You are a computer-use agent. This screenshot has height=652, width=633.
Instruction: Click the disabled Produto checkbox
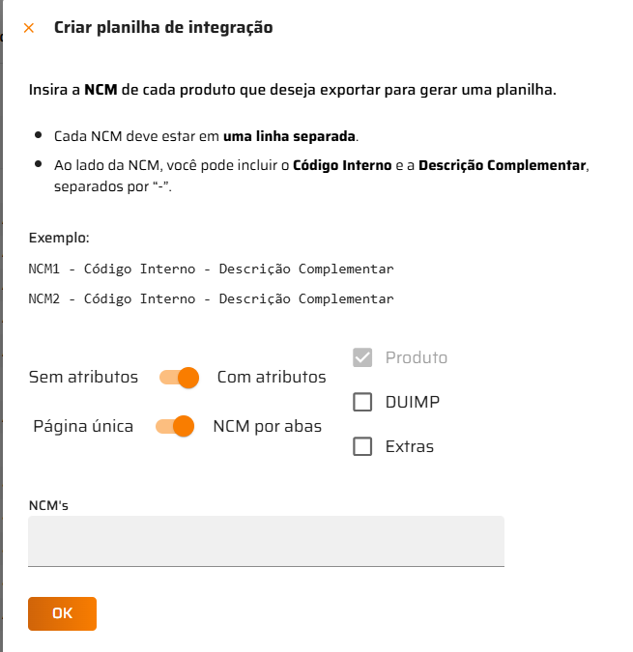[x=362, y=357]
